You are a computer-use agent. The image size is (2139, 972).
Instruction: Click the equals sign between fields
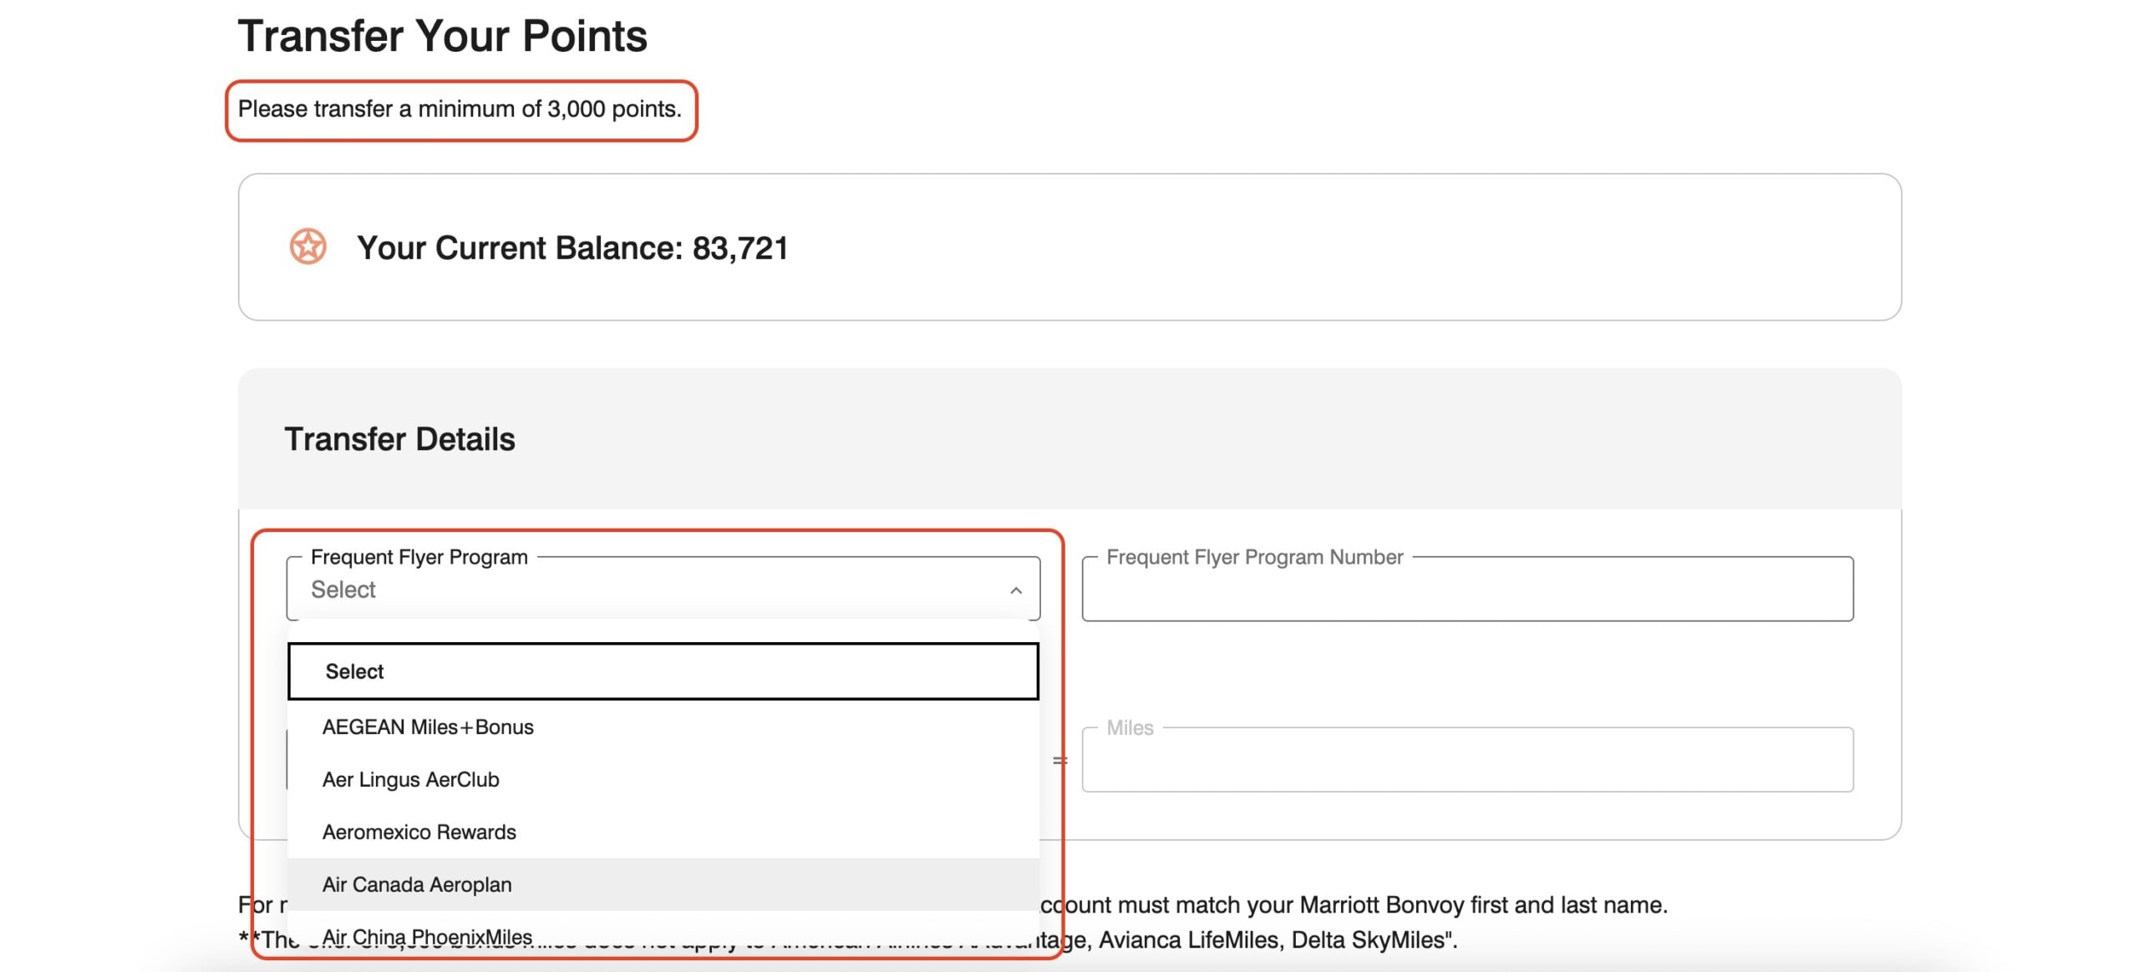click(x=1059, y=761)
